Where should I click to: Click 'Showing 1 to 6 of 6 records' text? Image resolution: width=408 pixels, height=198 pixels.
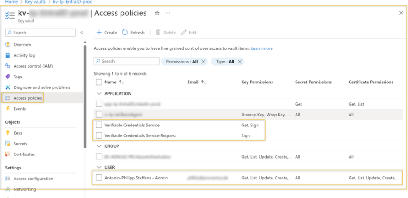coord(121,74)
